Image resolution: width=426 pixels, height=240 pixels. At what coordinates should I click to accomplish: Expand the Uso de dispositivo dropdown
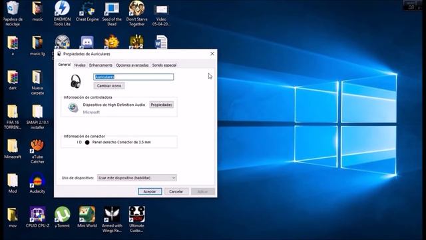(x=137, y=178)
